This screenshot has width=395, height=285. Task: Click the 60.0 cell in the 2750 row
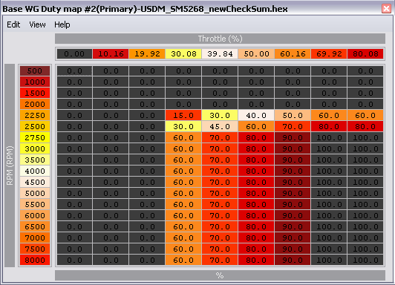[x=183, y=138]
